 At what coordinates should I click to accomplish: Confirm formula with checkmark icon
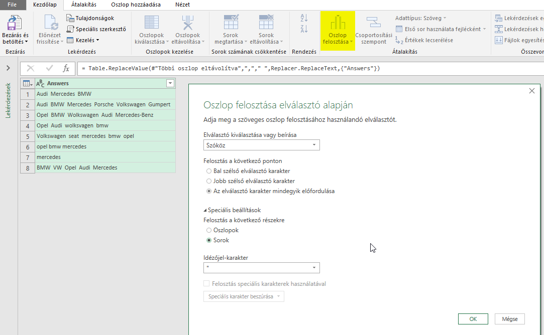pos(49,68)
